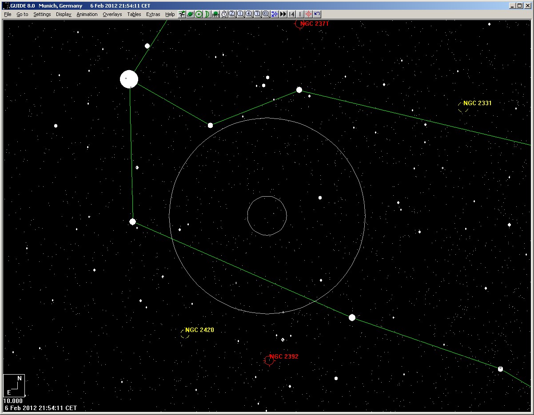
Task: Click the red crosshair target icon
Action: coord(308,14)
